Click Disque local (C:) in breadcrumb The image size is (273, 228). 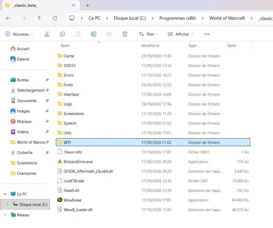tap(130, 18)
